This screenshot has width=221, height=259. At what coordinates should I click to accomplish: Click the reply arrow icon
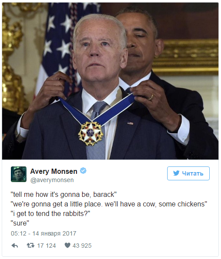[15, 246]
